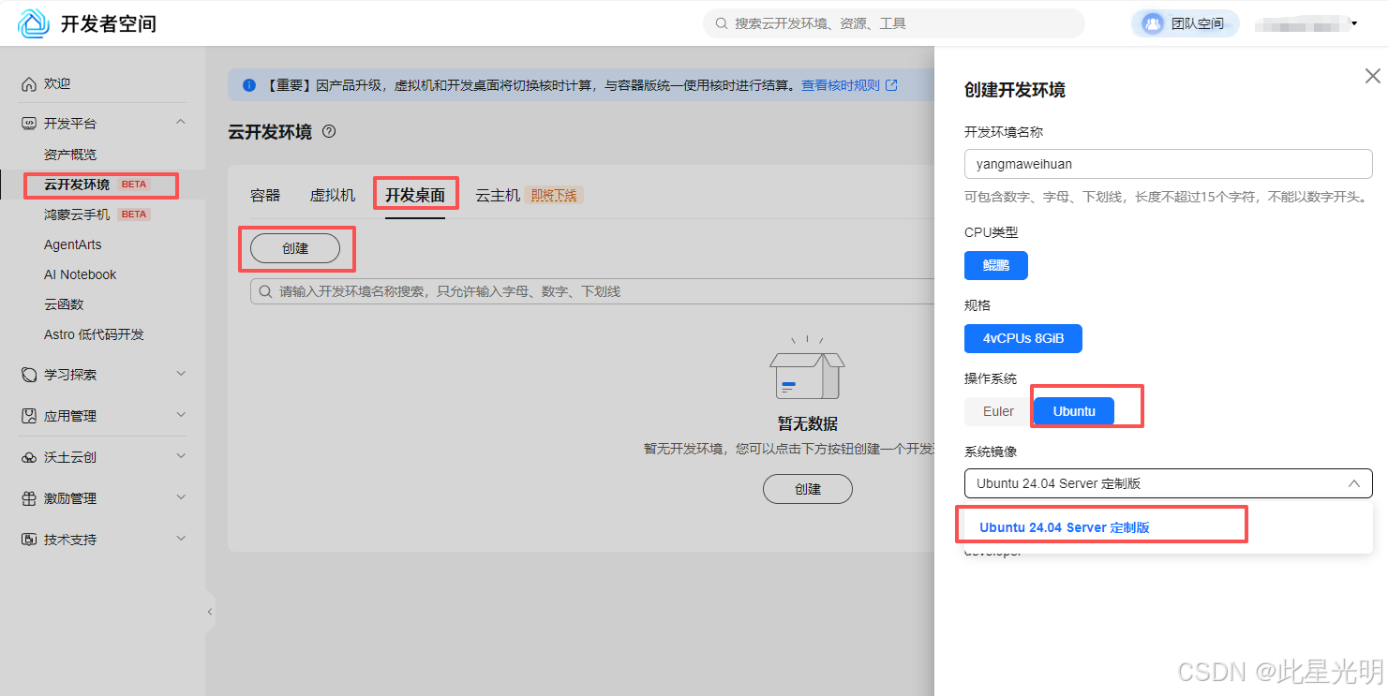1388x696 pixels.
Task: Open the 系统镜像 dropdown
Action: [1168, 483]
